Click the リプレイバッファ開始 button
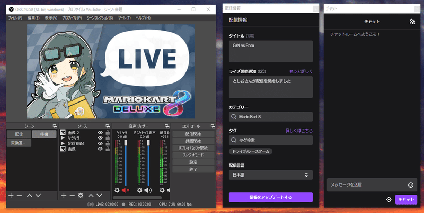The width and height of the screenshot is (424, 213). (x=193, y=148)
